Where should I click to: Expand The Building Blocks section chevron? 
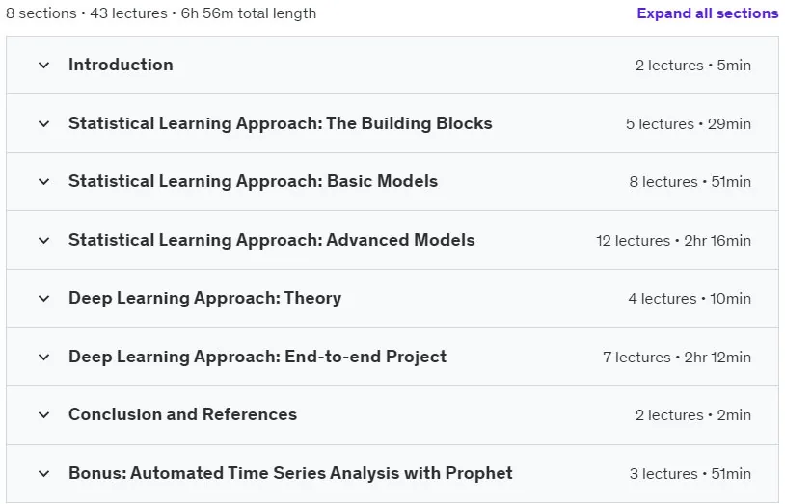click(x=44, y=123)
